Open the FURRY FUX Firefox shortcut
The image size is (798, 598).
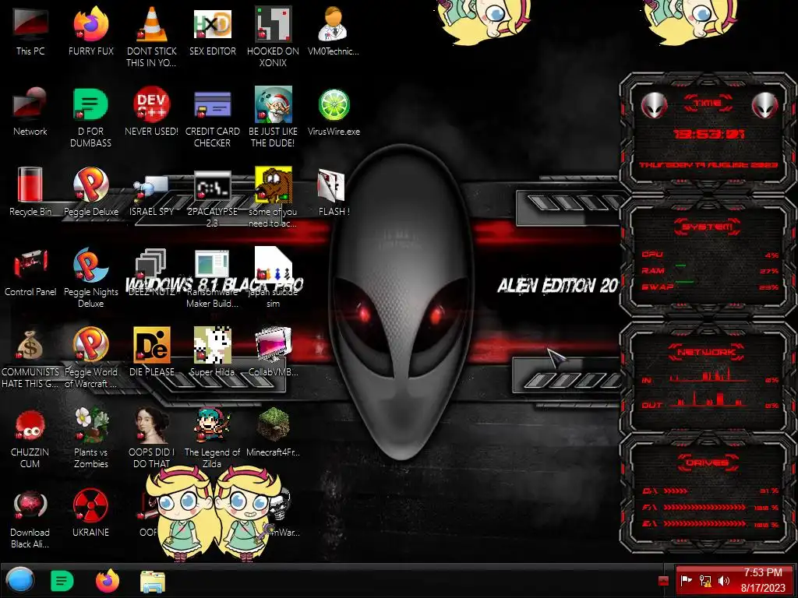[90, 31]
